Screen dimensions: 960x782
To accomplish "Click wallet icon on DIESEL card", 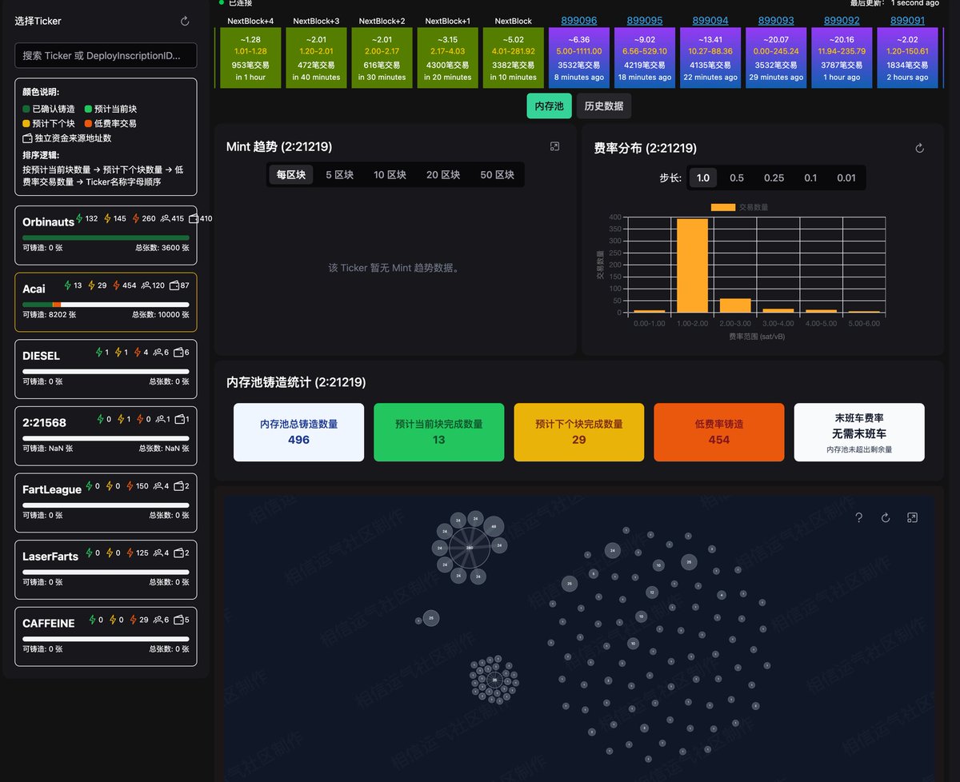I will click(x=178, y=353).
